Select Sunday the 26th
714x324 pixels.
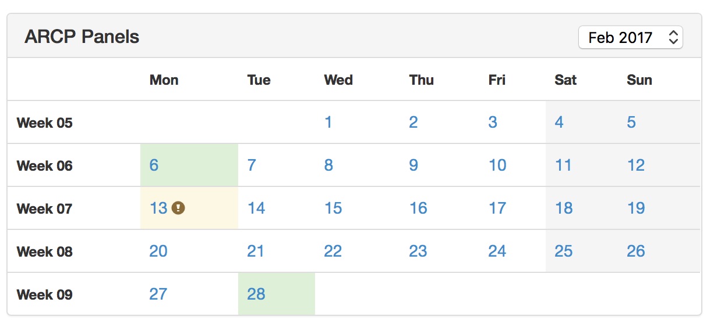point(636,251)
